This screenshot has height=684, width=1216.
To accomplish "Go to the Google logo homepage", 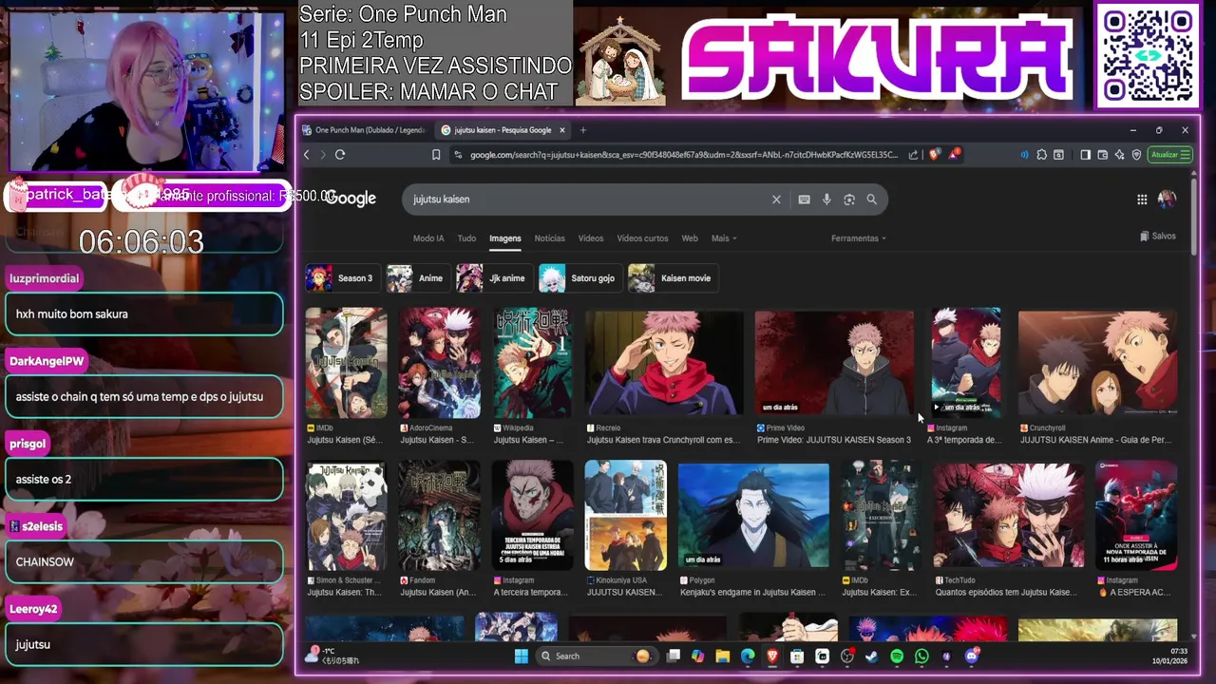I will click(351, 199).
